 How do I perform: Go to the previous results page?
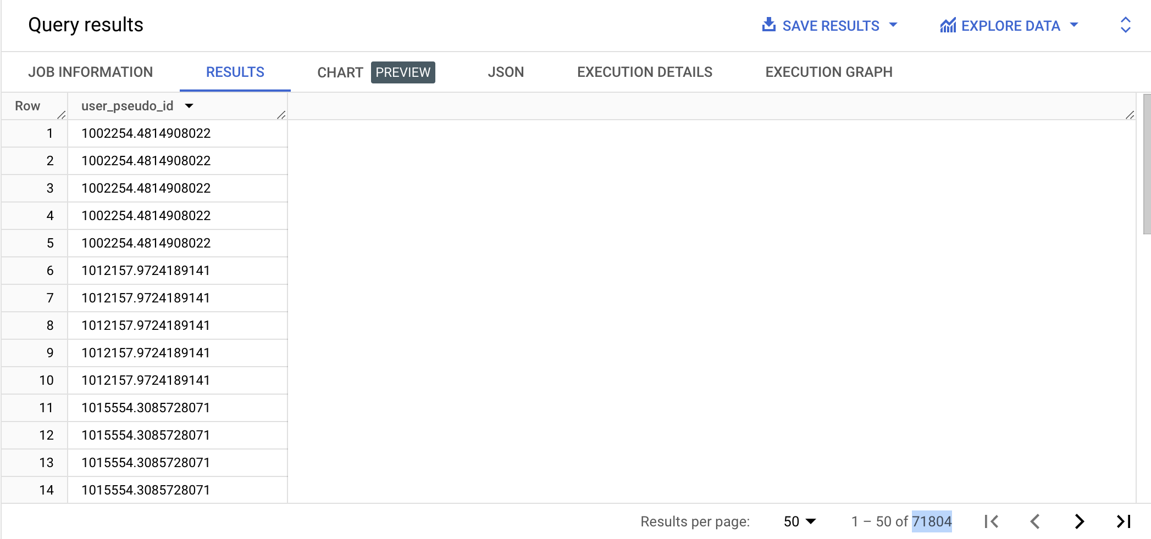pos(1035,521)
